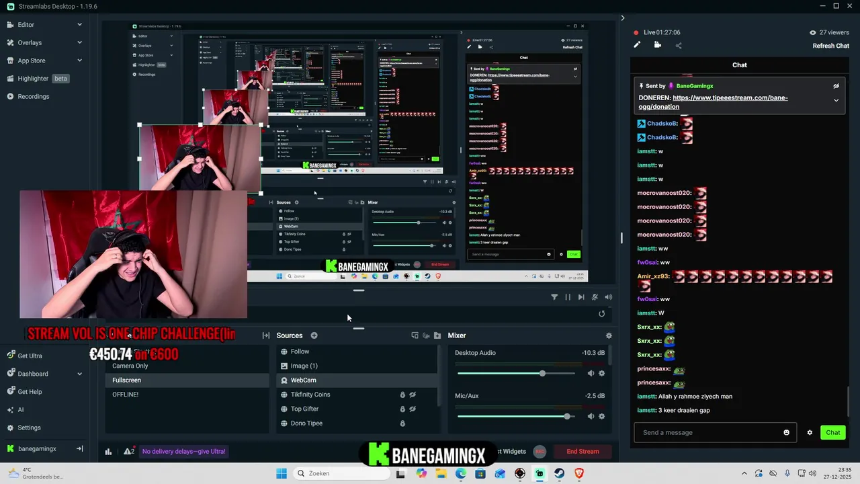Open emoji picker in chat box
The image size is (860, 484).
tap(787, 432)
